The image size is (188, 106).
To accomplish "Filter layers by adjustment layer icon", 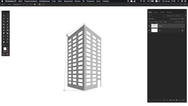I will [x=171, y=16].
